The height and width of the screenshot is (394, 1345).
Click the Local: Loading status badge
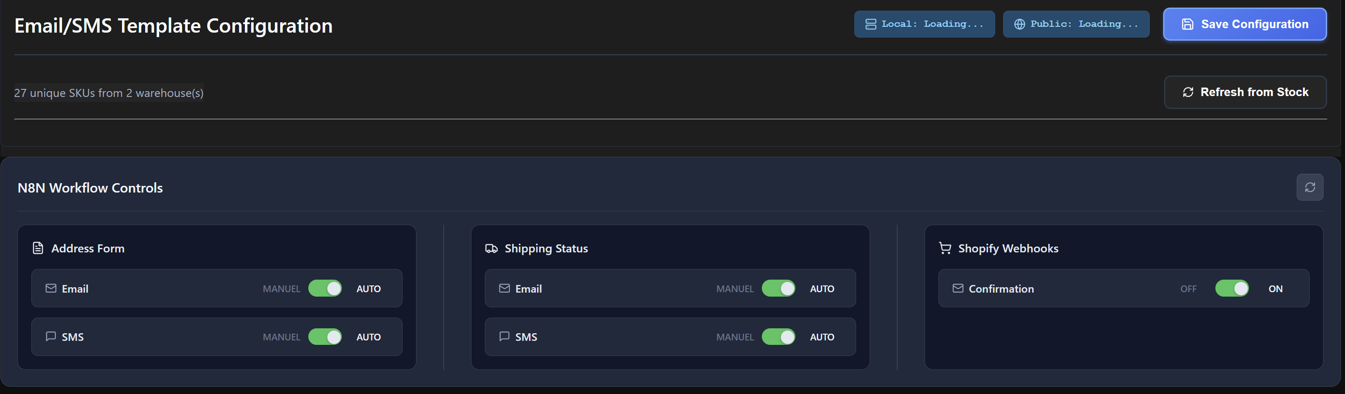[x=924, y=24]
